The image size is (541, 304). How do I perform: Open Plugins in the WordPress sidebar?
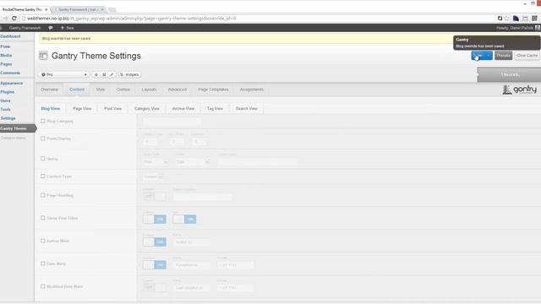tap(8, 92)
